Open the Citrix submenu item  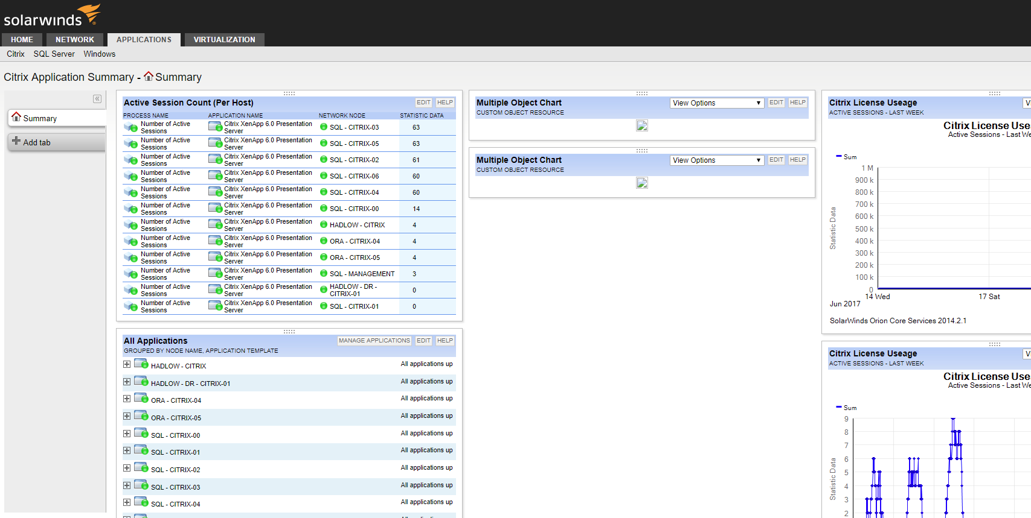pyautogui.click(x=16, y=54)
